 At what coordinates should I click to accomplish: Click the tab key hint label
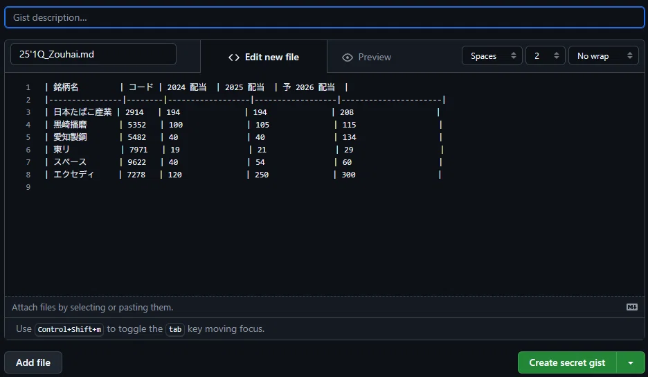(x=175, y=329)
